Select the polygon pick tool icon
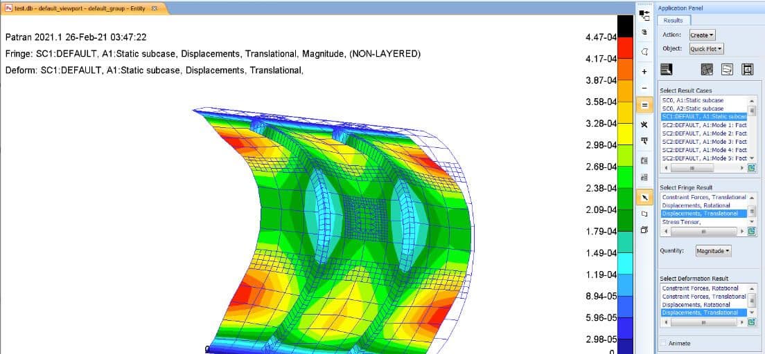 coord(644,52)
